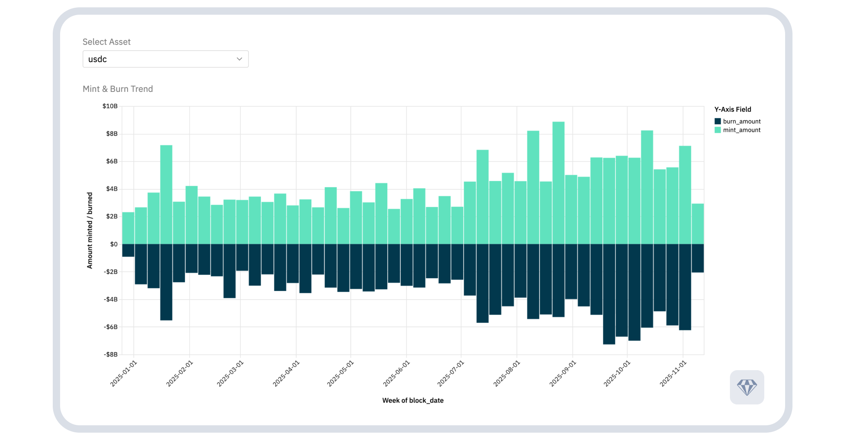Click the last burn bar on far right
The image size is (844, 440).
(x=698, y=258)
